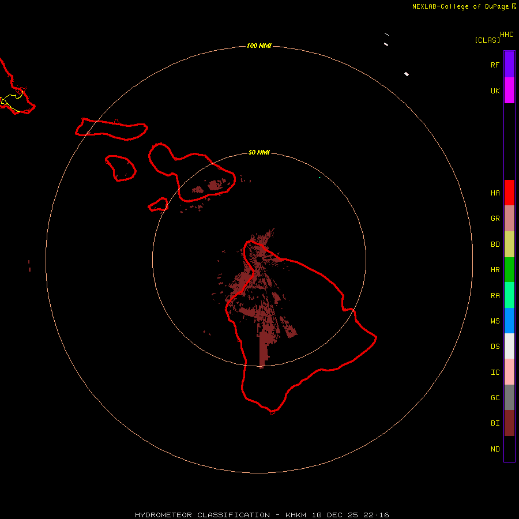
Task: Click the brown BI legend swatch
Action: [509, 423]
